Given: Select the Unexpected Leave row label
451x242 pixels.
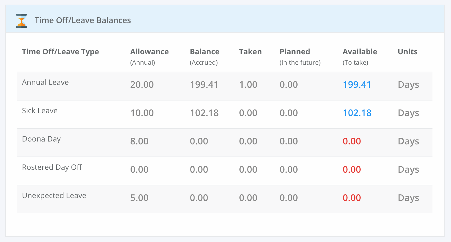Looking at the screenshot, I should [54, 196].
